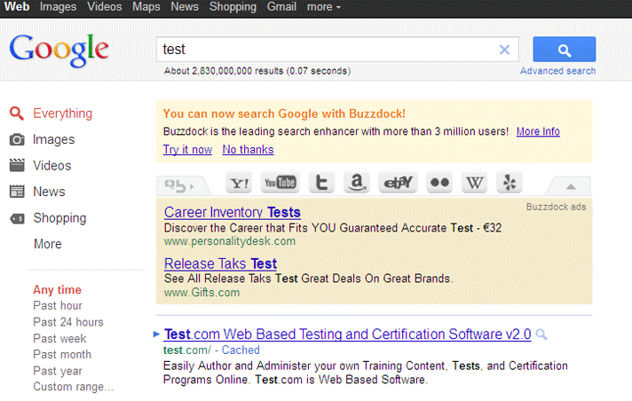Click the Amazon icon in Buzzdock bar
This screenshot has width=632, height=401.
click(x=357, y=184)
